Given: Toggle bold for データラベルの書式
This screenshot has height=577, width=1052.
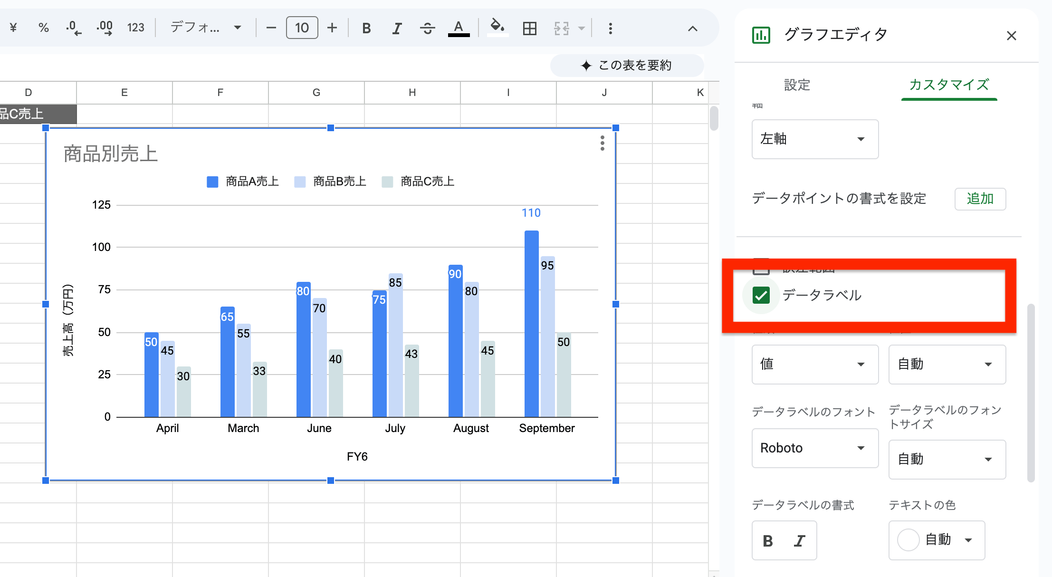Looking at the screenshot, I should pyautogui.click(x=767, y=540).
